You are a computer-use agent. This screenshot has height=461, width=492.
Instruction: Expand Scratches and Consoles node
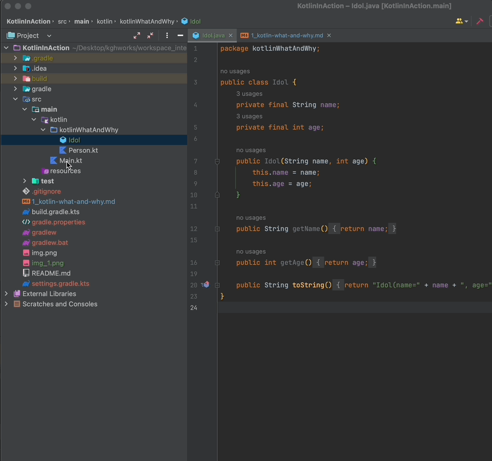[6, 304]
